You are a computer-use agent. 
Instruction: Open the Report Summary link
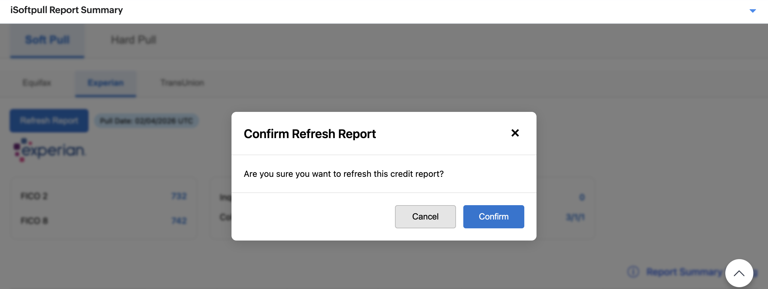(x=684, y=271)
